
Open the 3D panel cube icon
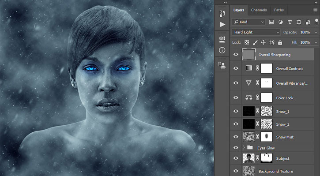pos(222,39)
